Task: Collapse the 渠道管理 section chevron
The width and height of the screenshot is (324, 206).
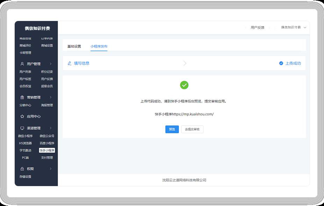Action: click(x=51, y=128)
